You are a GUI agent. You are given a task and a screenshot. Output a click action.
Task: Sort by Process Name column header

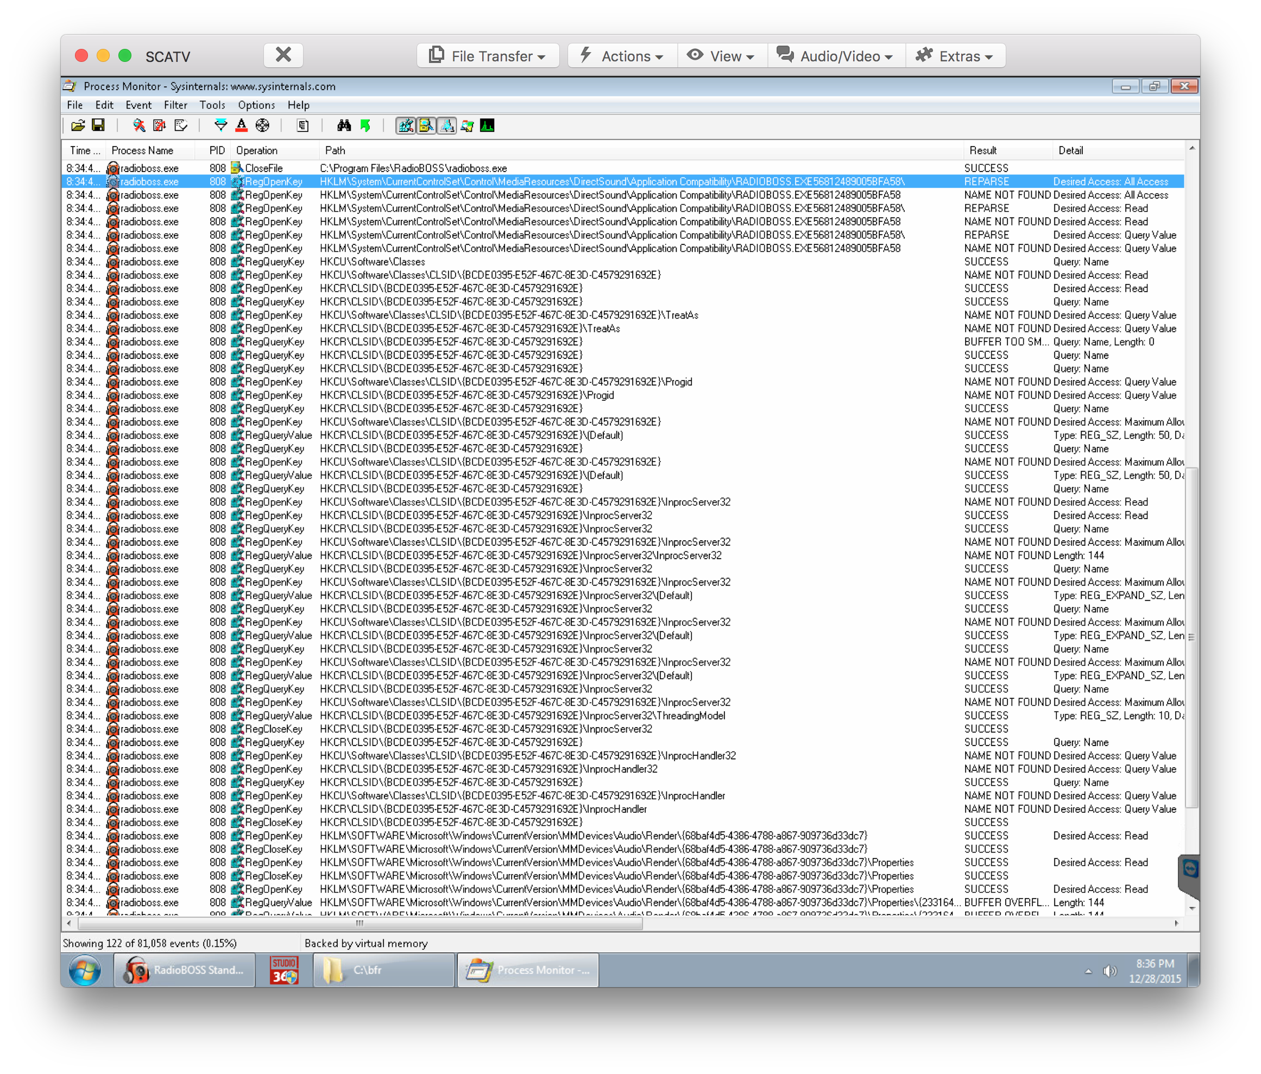(150, 150)
